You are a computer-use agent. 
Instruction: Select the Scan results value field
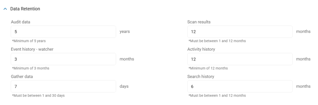click(x=240, y=32)
